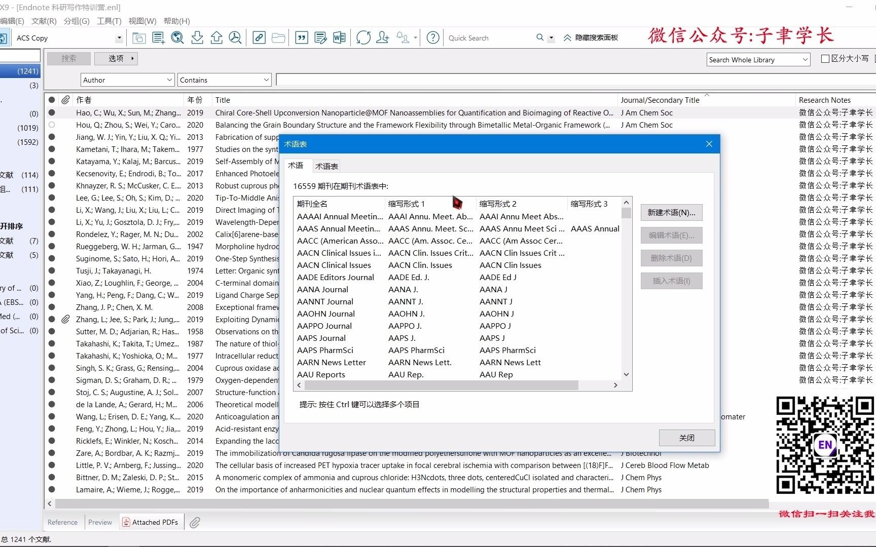Collapse search panel via 隐藏搜索面板
Viewport: 876px width, 547px height.
pyautogui.click(x=591, y=37)
